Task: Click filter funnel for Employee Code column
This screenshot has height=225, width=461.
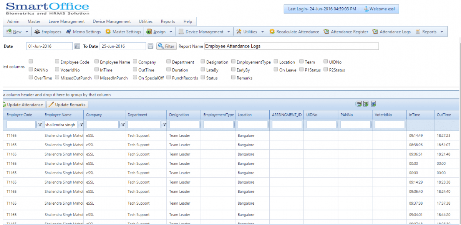Action: (39, 124)
